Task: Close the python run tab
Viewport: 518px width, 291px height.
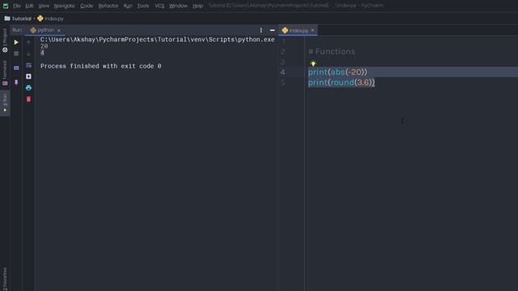Action: [x=59, y=31]
